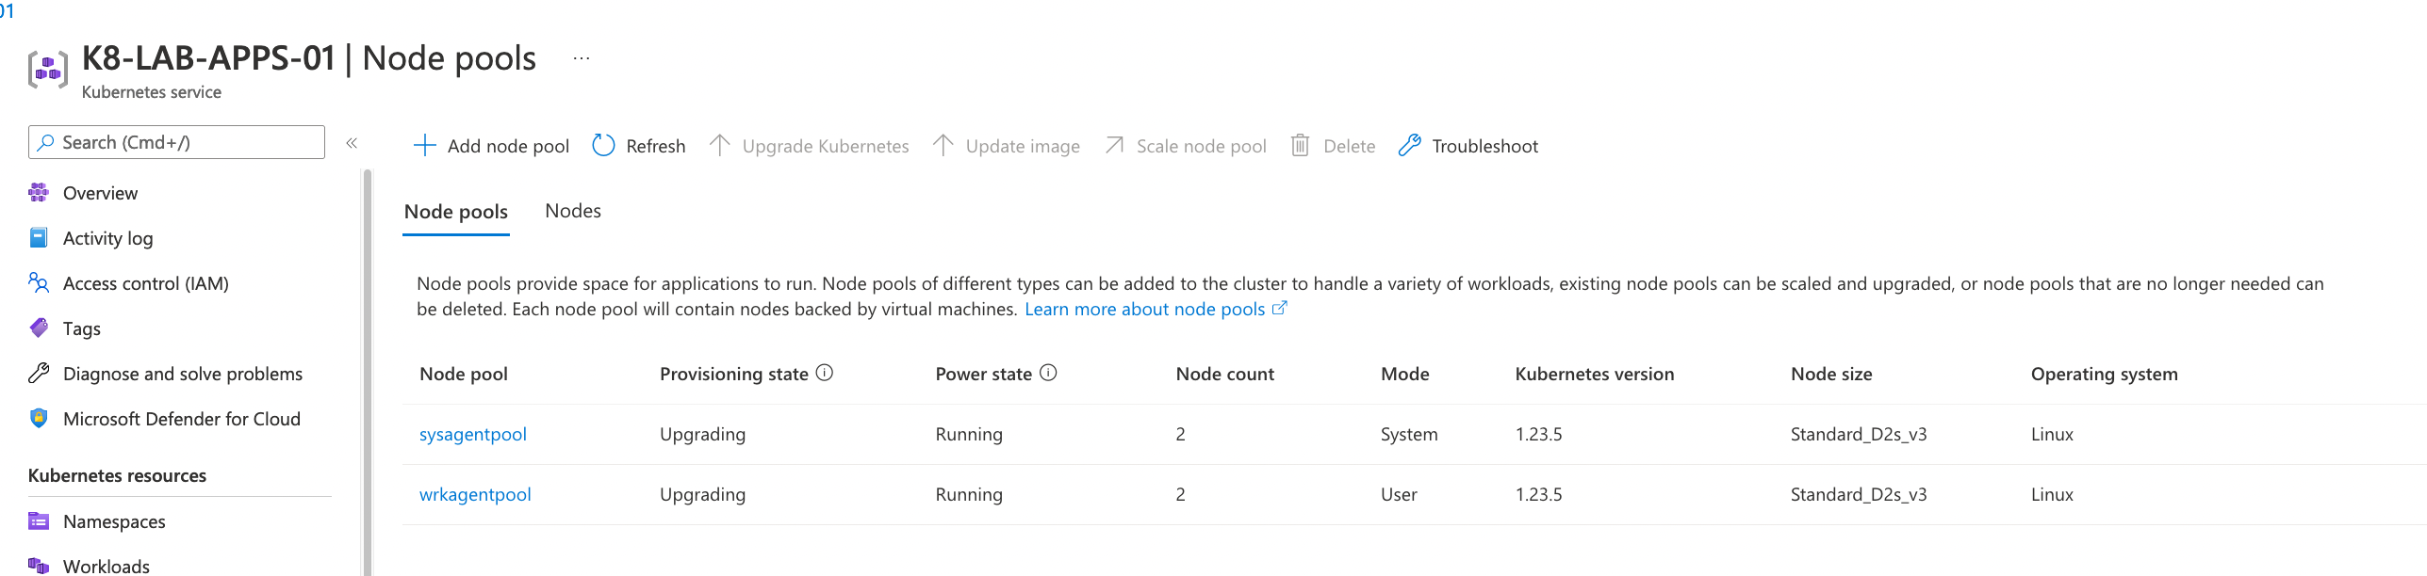Screen dimensions: 2427x576
Task: Click the Delete label in the toolbar
Action: 1350,146
